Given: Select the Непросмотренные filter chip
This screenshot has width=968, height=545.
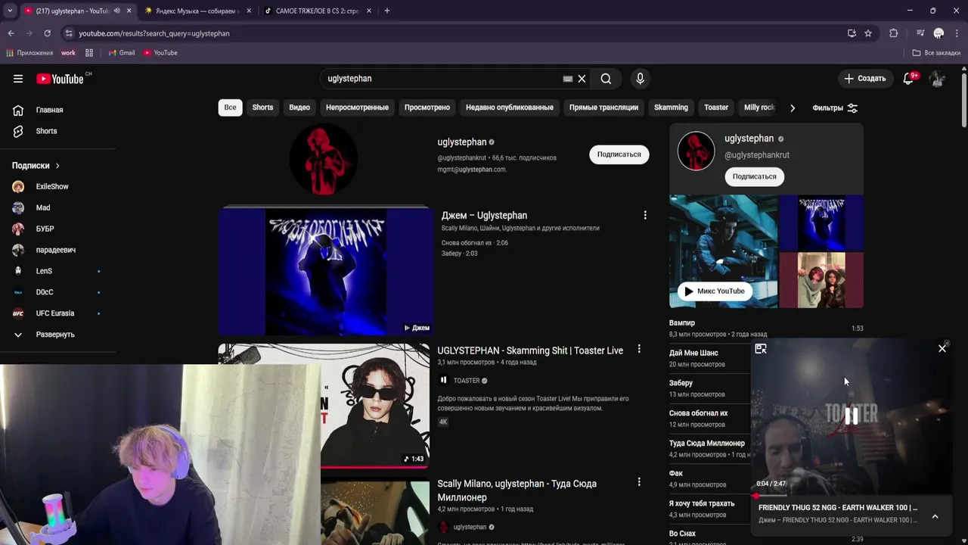Looking at the screenshot, I should point(357,107).
